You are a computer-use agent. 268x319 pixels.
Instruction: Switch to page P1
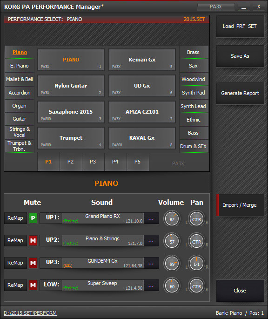[48, 162]
